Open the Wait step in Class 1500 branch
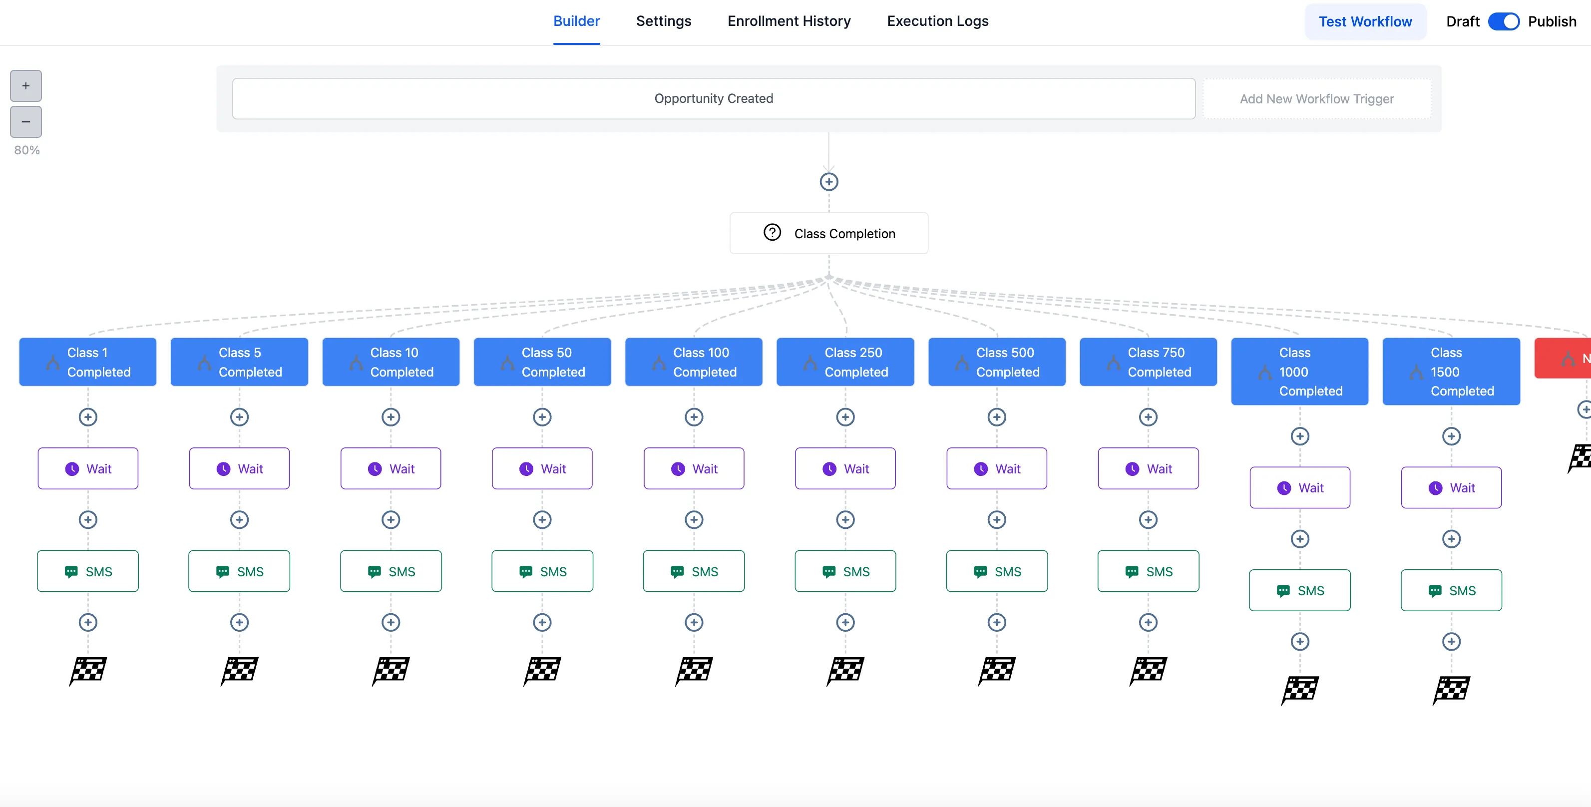Screen dimensions: 1591x807 coord(1451,488)
